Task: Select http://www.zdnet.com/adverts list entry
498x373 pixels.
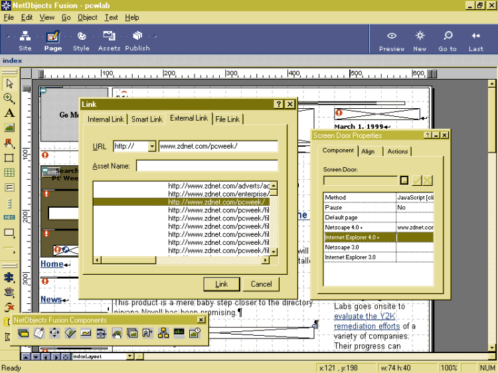Action: (x=181, y=186)
